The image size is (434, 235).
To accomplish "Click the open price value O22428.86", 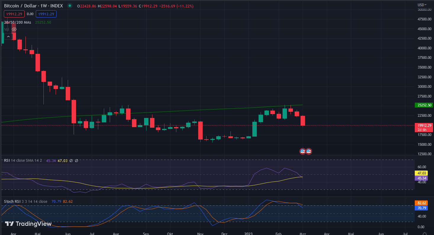I will 86,6.
